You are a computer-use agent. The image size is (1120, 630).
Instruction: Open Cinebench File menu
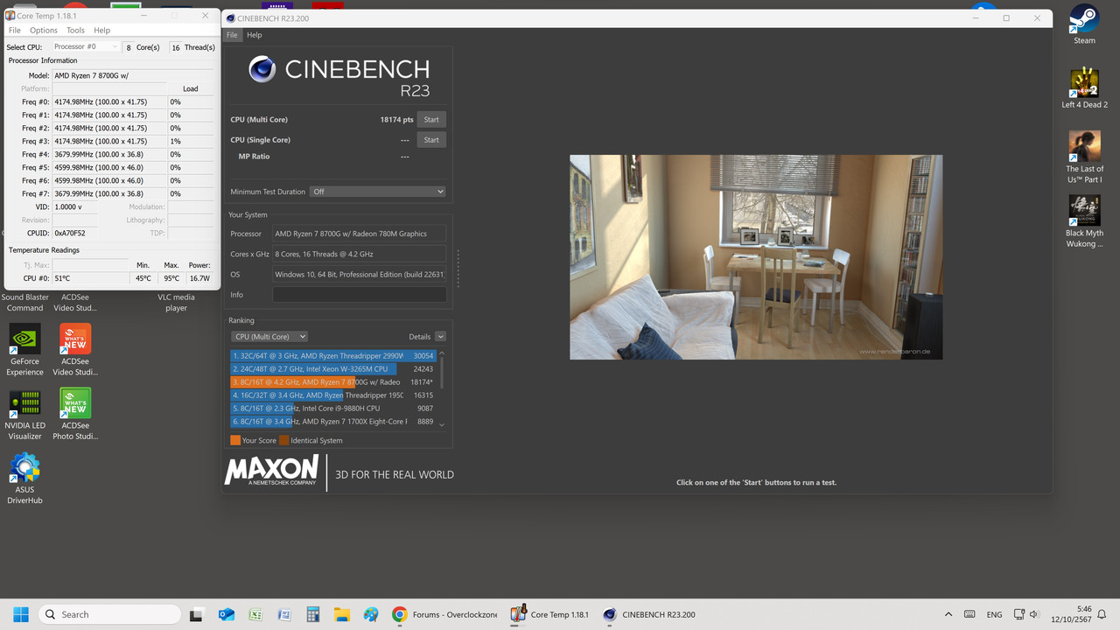pyautogui.click(x=232, y=35)
